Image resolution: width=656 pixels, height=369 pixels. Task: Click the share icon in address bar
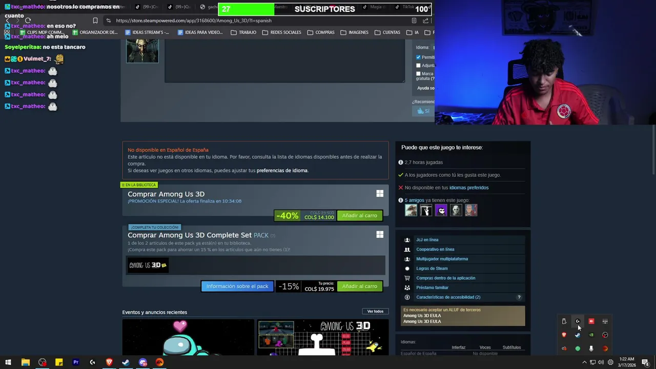pyautogui.click(x=425, y=20)
